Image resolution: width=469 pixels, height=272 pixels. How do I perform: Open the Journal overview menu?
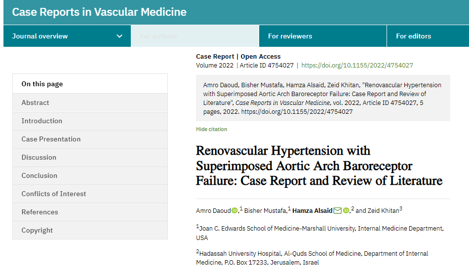pyautogui.click(x=67, y=36)
